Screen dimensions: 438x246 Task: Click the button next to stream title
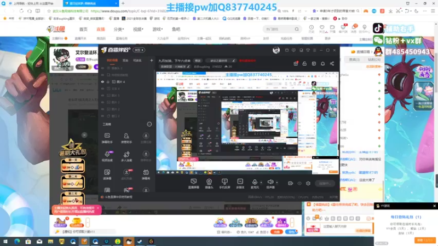point(198,61)
